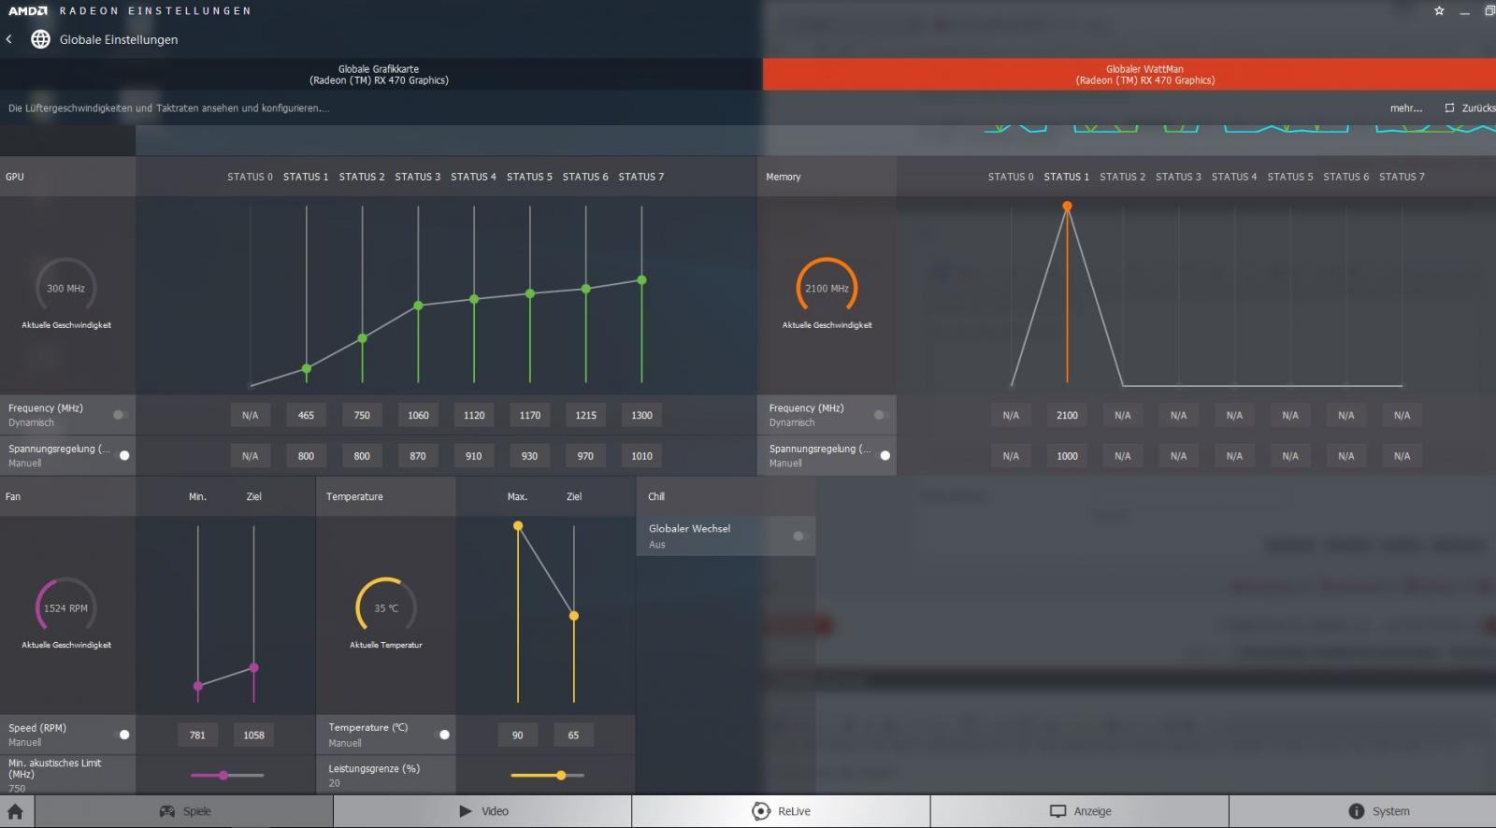
Task: Click GPU frequency field 465
Action: click(x=306, y=415)
